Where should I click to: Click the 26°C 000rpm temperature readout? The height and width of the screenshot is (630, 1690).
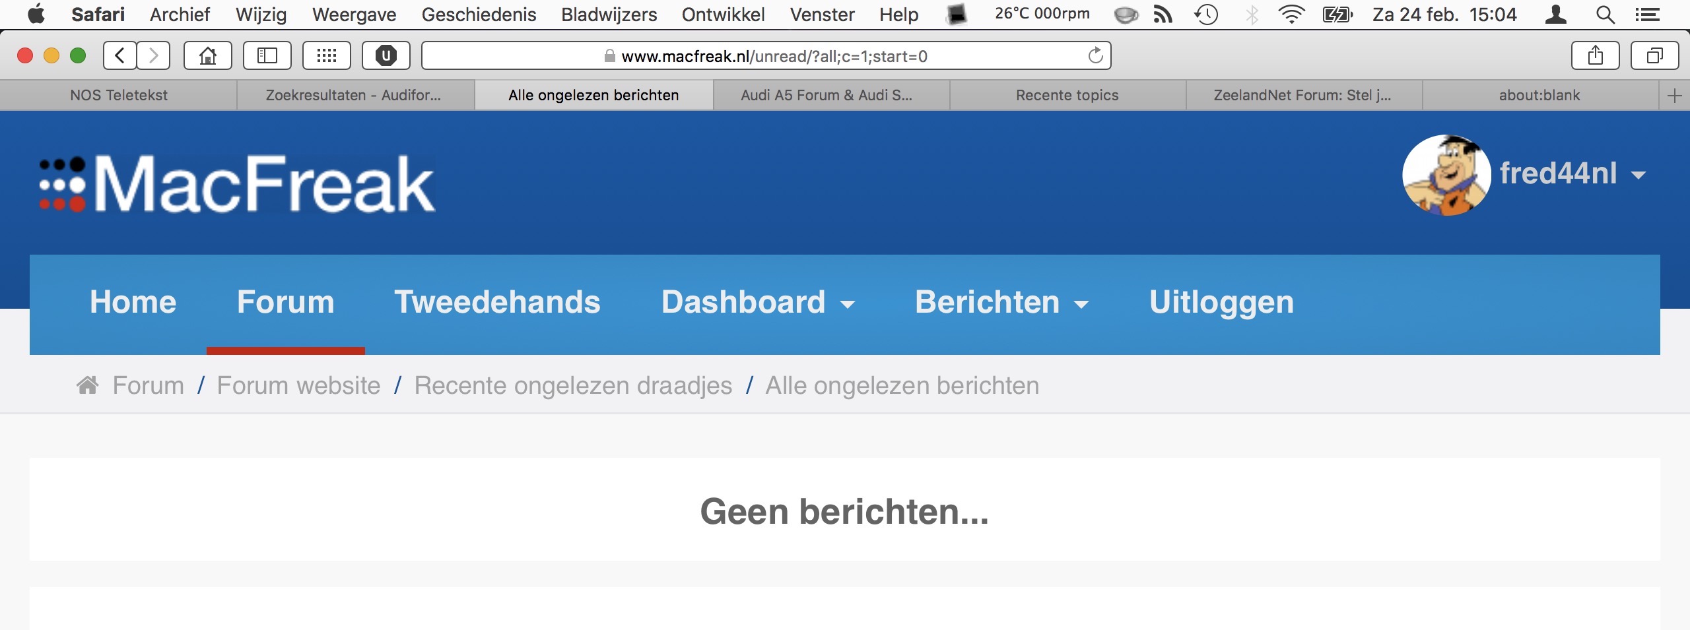[1042, 14]
